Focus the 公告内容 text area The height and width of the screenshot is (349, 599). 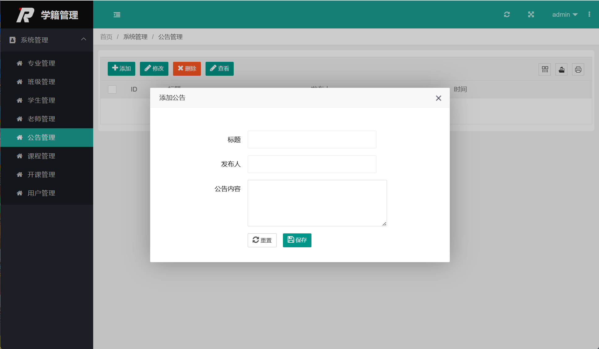pyautogui.click(x=317, y=203)
